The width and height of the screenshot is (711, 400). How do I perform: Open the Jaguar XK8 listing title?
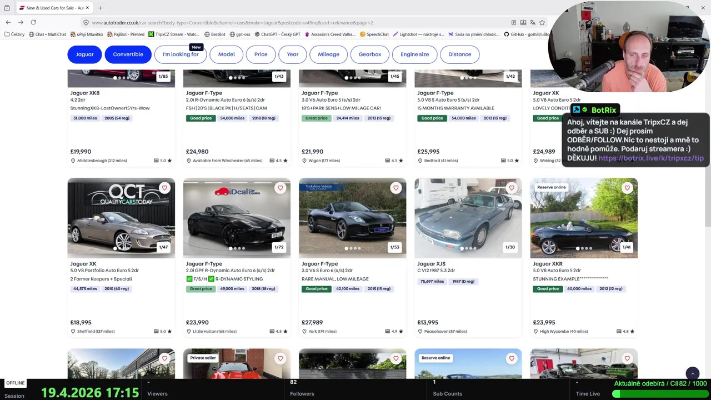tap(85, 93)
